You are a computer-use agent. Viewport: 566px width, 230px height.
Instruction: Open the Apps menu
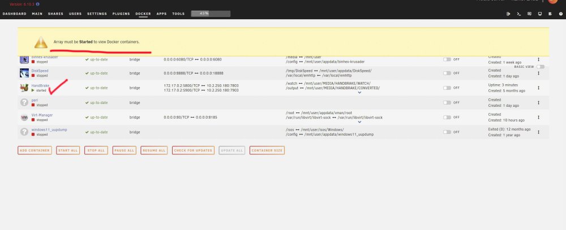click(x=161, y=14)
